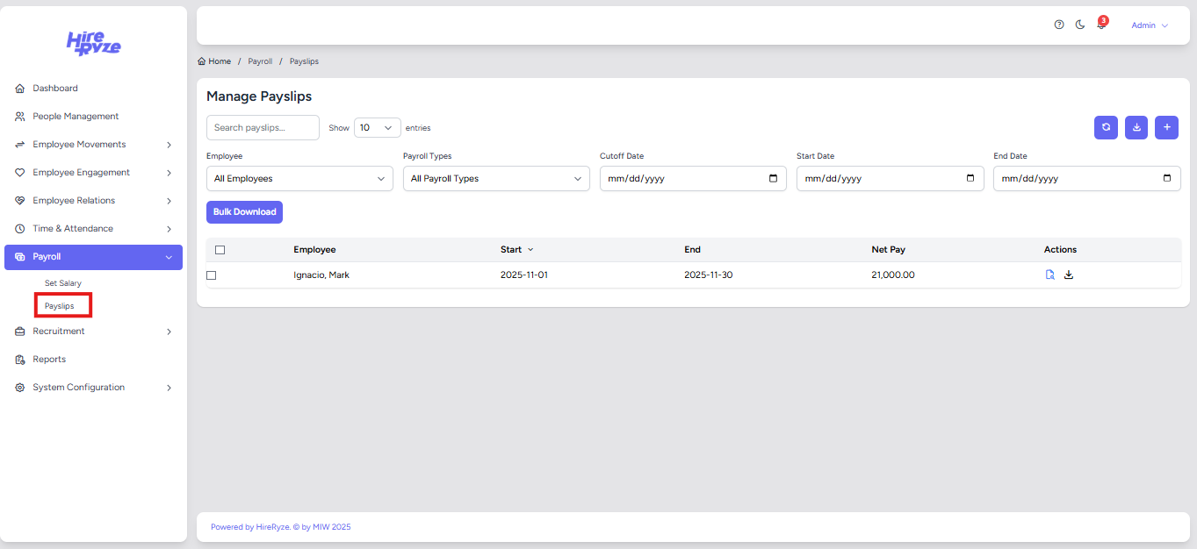Click the Bulk Download button
The height and width of the screenshot is (549, 1197).
(x=244, y=212)
